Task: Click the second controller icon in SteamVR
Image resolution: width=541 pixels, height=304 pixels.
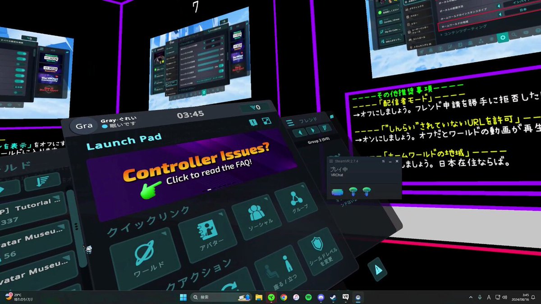Action: 367,191
